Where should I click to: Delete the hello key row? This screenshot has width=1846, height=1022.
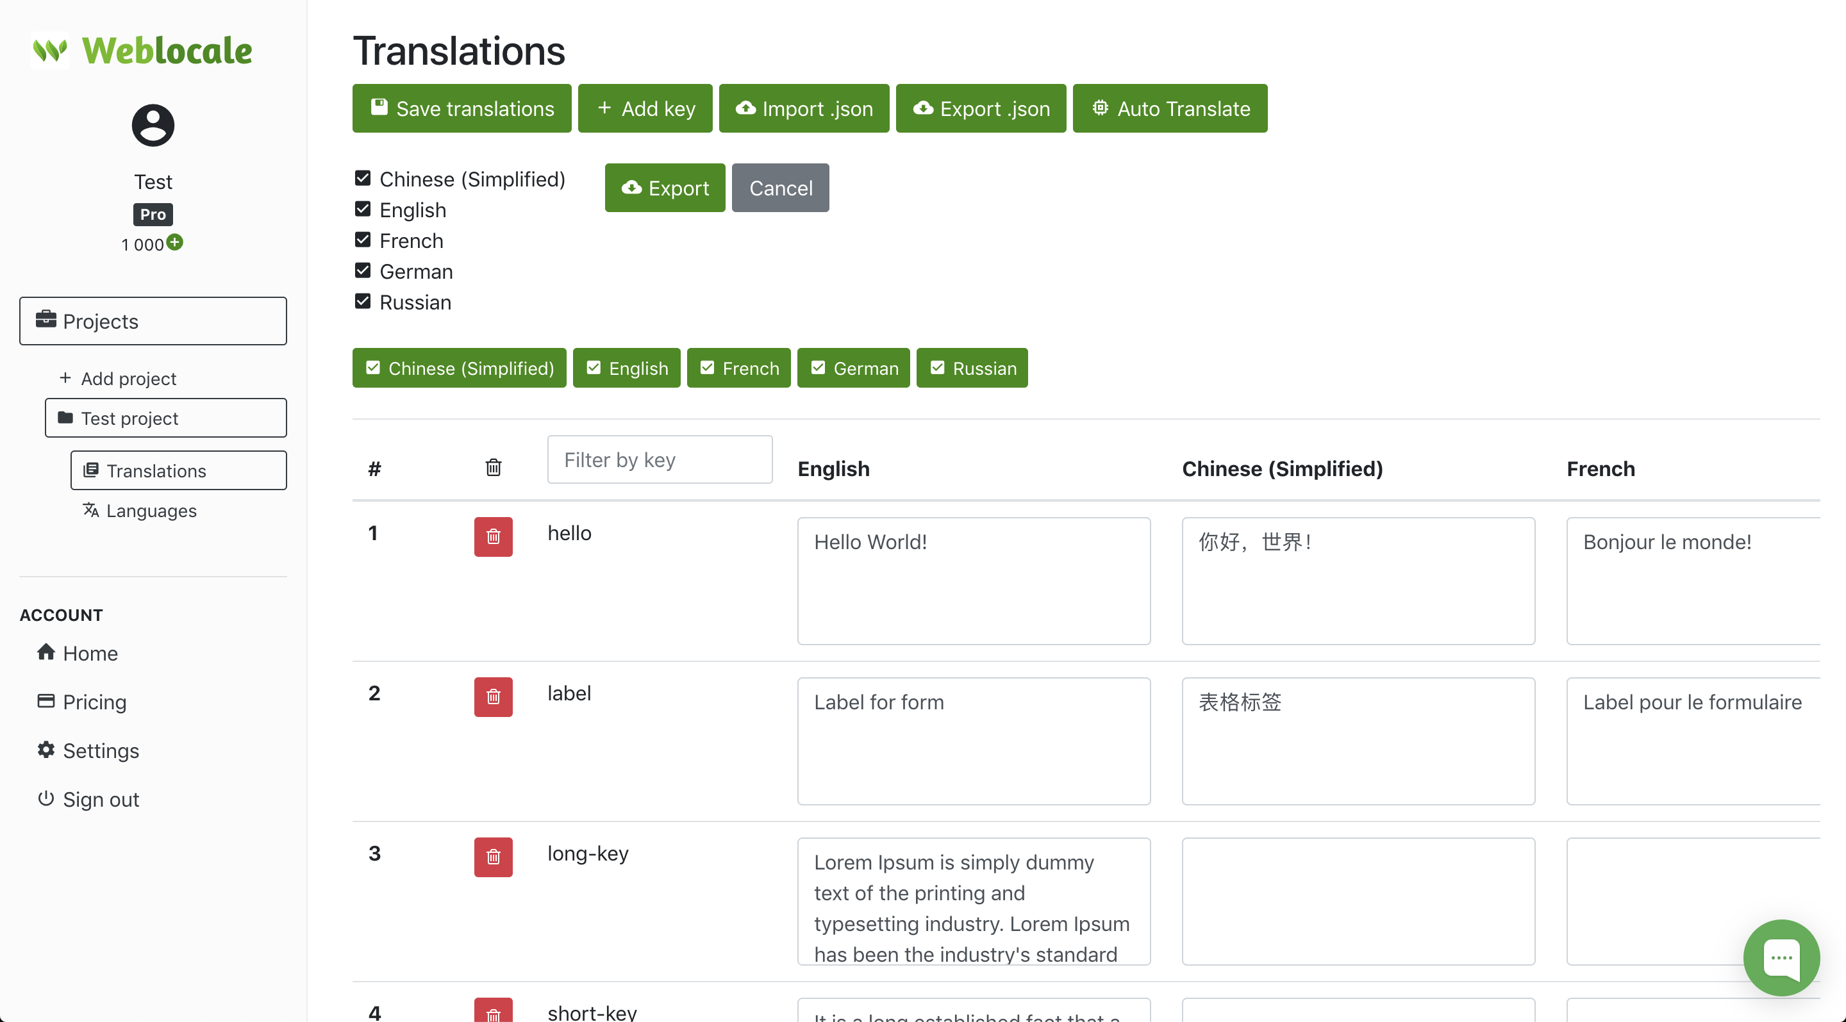click(493, 536)
